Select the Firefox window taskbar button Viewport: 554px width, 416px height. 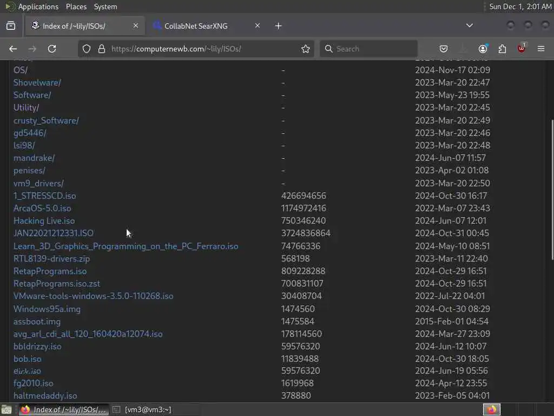pos(64,409)
